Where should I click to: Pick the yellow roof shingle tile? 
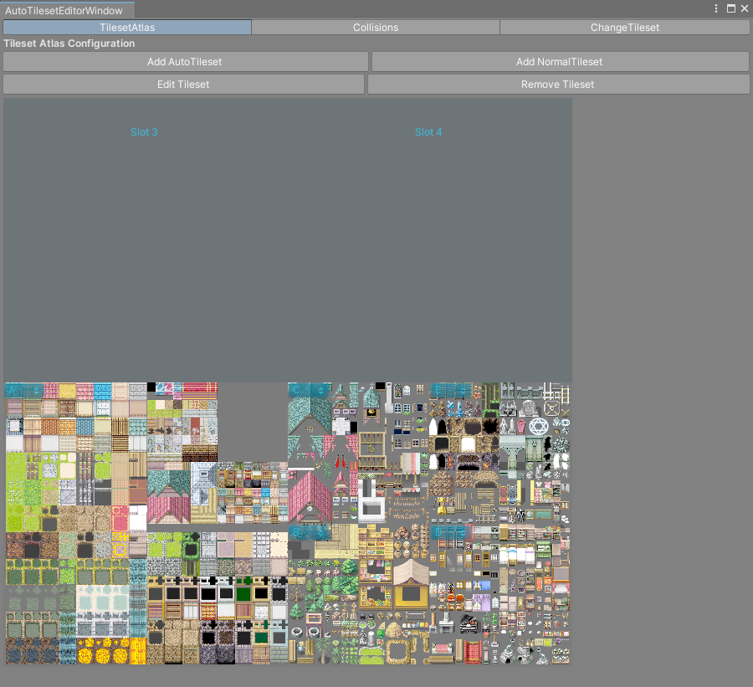click(x=67, y=391)
